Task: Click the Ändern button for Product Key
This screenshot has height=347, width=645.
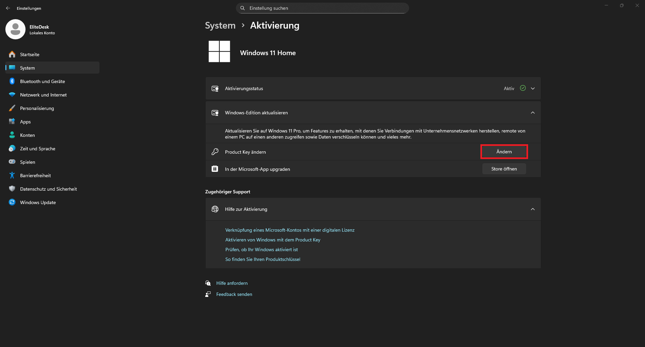Action: 504,152
